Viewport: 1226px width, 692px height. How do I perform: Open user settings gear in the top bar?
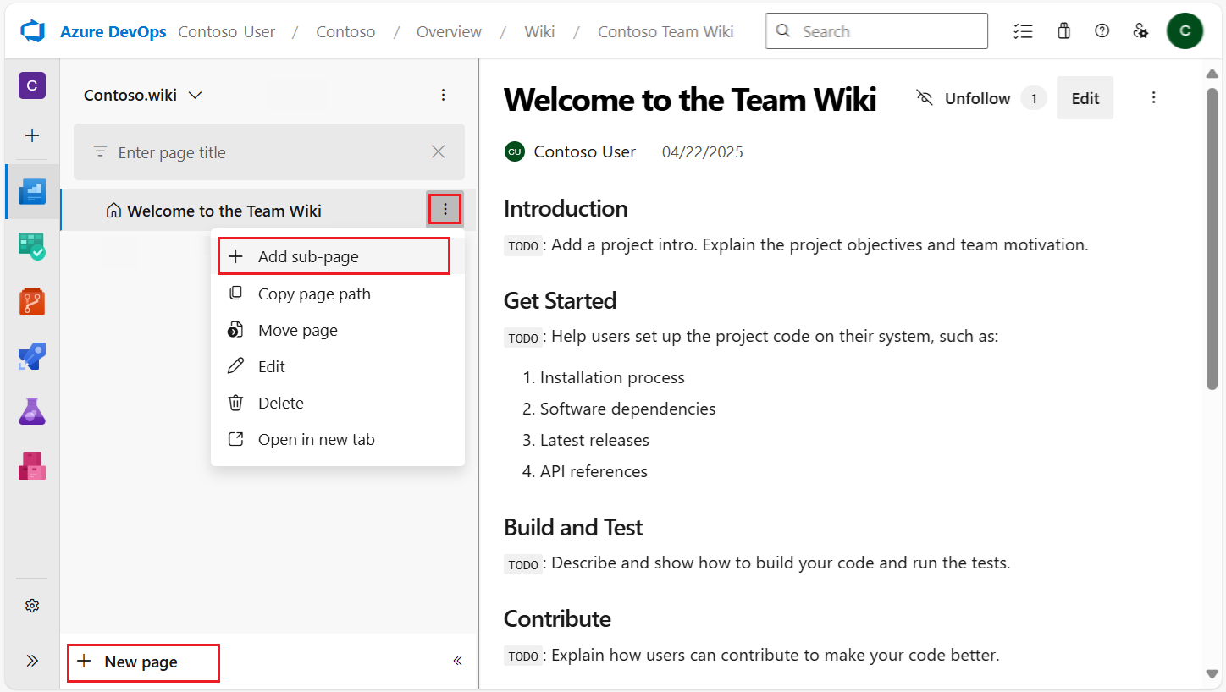tap(1140, 30)
